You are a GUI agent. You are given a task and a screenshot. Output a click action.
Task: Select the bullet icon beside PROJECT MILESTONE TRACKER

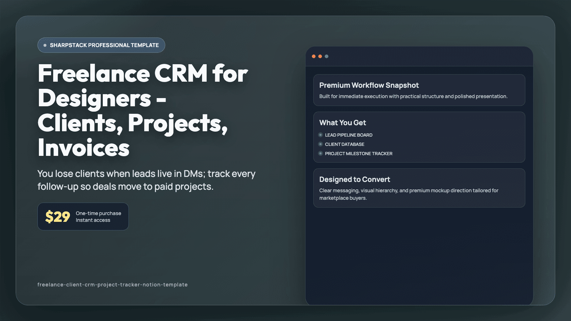pos(320,153)
